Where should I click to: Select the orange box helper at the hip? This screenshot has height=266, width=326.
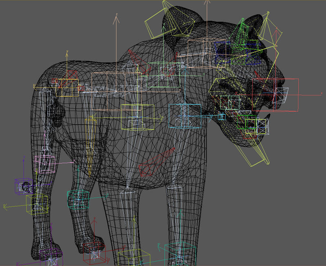(67, 87)
